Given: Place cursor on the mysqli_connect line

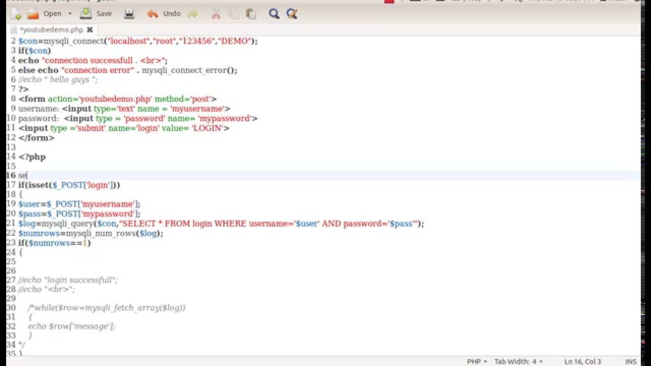Looking at the screenshot, I should tap(138, 41).
